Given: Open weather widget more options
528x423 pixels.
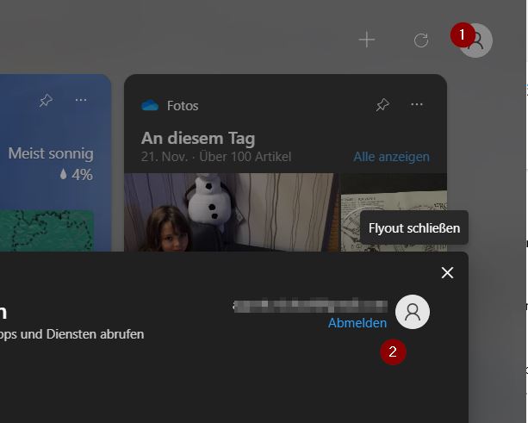Looking at the screenshot, I should tap(81, 100).
